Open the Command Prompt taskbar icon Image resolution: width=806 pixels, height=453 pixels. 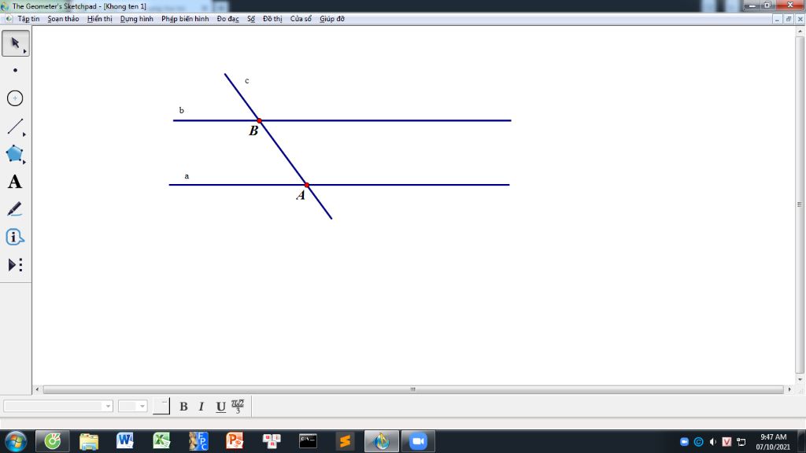[308, 441]
